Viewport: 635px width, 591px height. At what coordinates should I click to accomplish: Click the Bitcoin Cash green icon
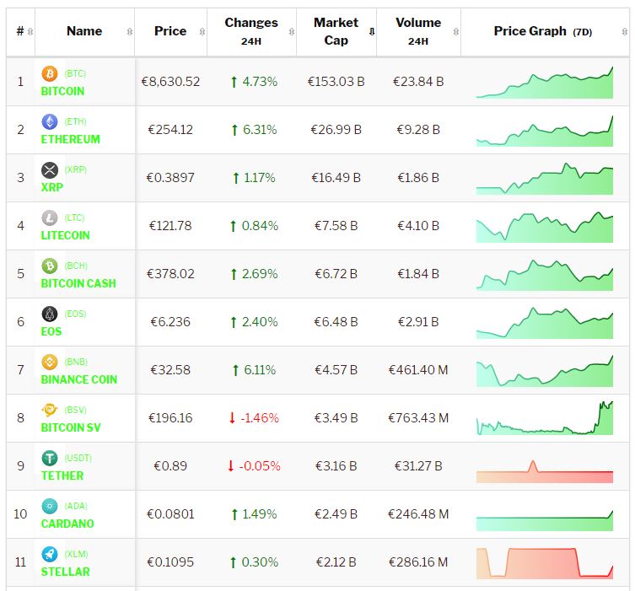pyautogui.click(x=50, y=266)
